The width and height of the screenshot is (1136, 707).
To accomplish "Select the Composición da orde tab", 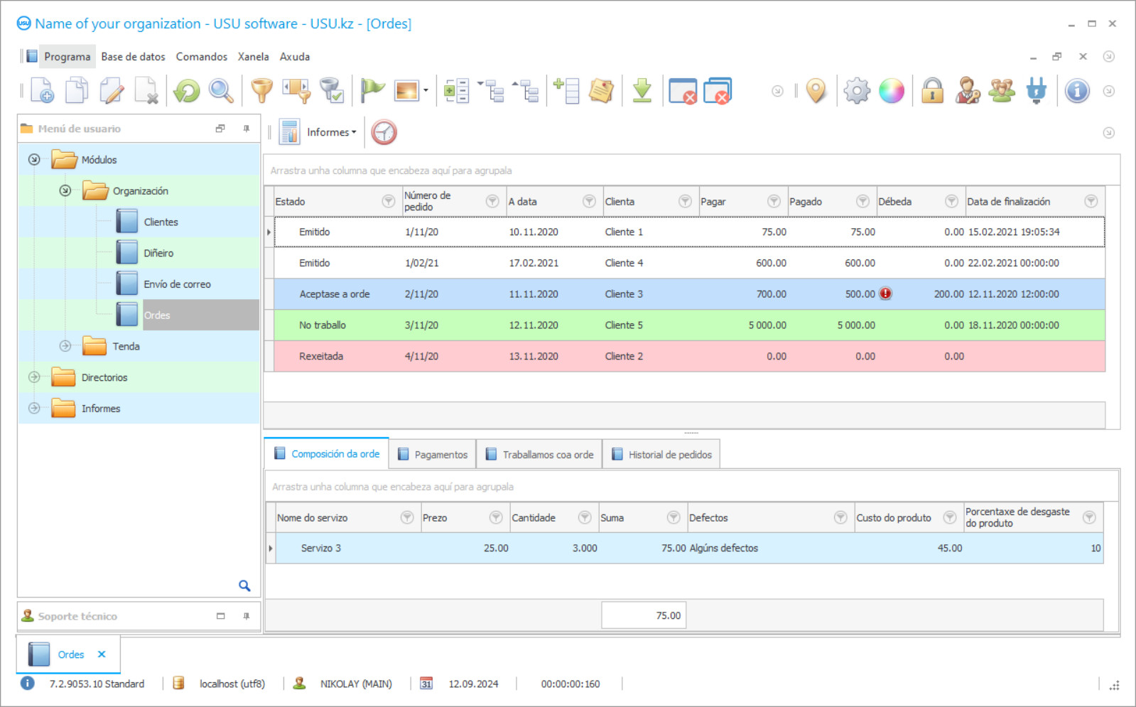I will point(327,453).
